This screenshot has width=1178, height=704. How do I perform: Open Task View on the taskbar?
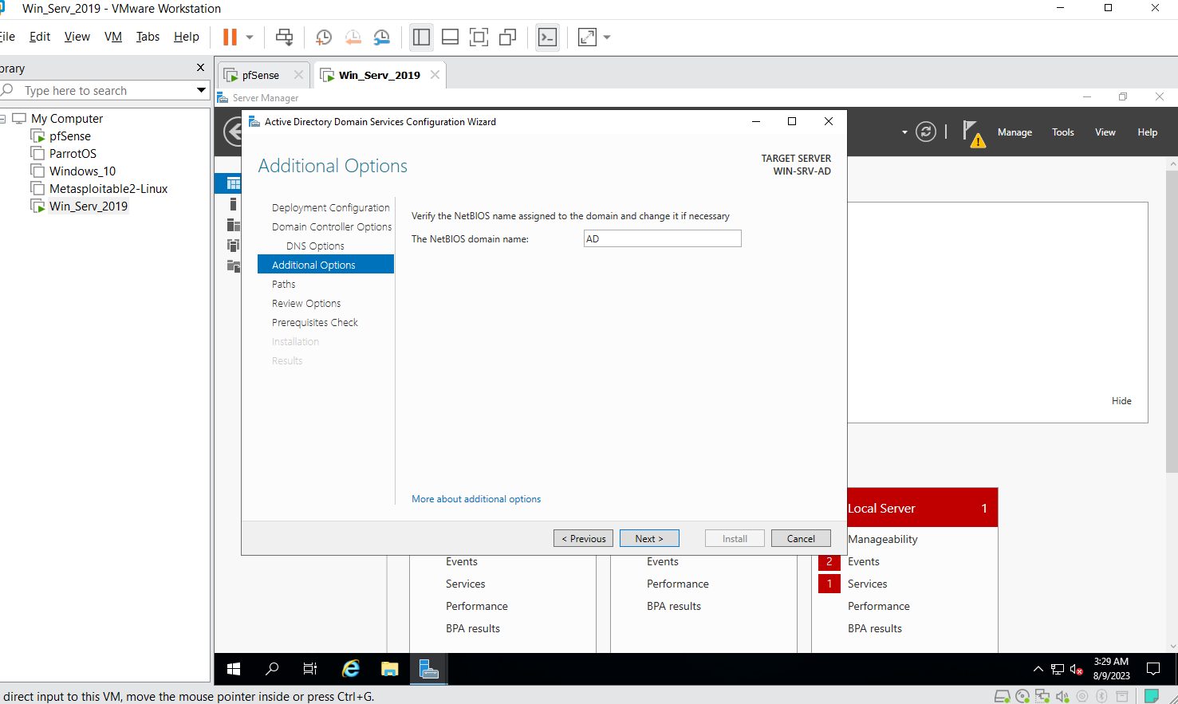click(310, 669)
